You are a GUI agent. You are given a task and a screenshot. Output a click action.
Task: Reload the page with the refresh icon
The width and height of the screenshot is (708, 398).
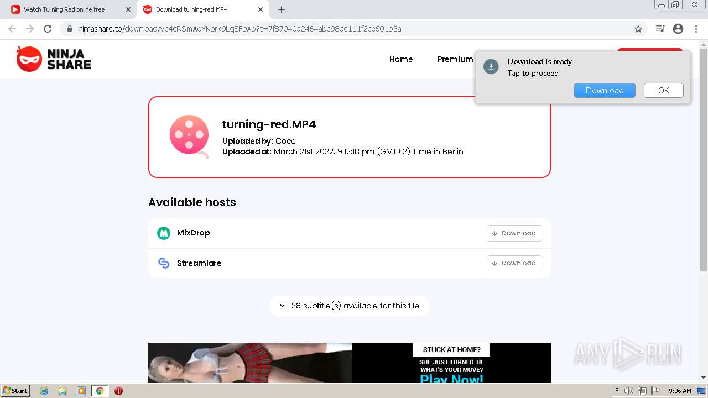coord(48,29)
